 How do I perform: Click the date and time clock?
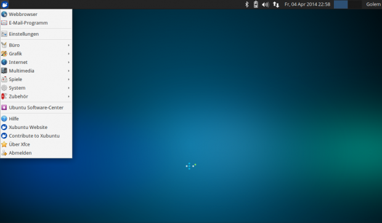[307, 4]
